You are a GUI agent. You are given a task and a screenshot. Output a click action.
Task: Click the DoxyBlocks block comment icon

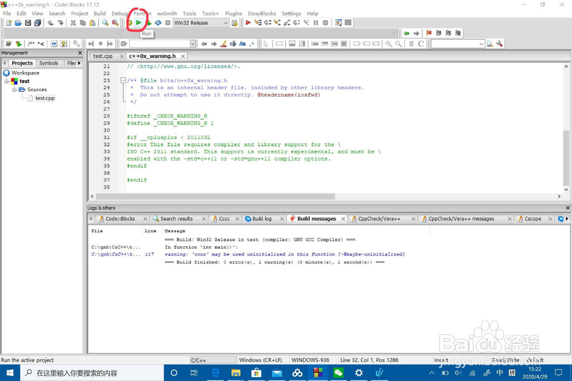point(31,44)
